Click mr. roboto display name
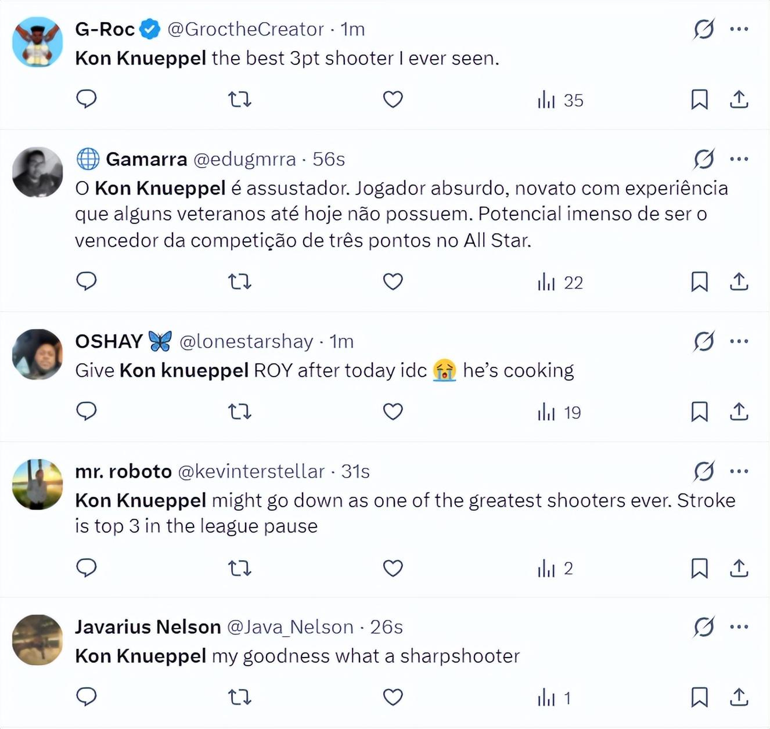Screen dimensions: 770x729 point(124,471)
